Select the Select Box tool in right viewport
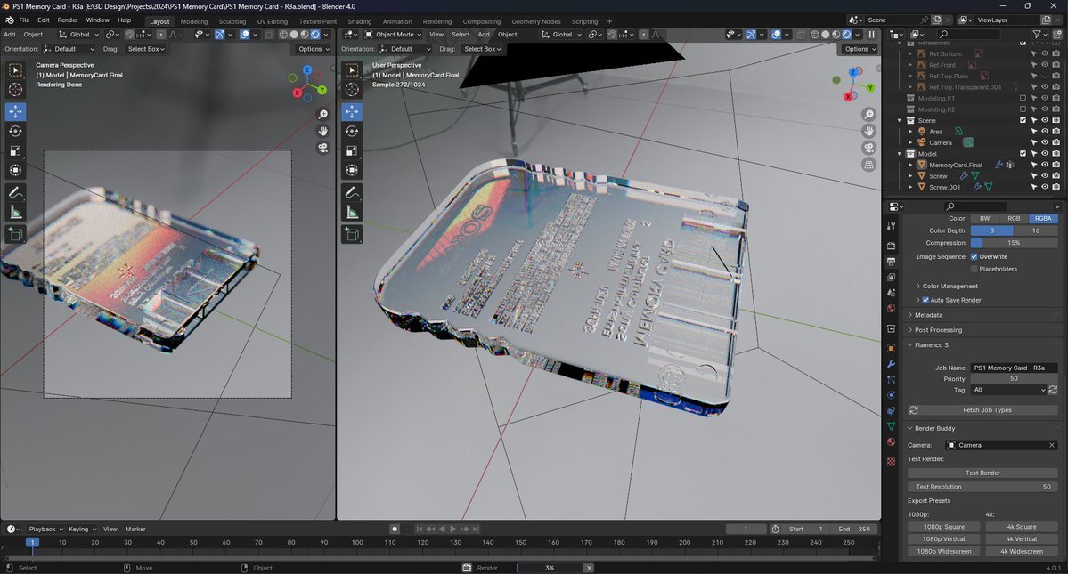 (x=352, y=69)
